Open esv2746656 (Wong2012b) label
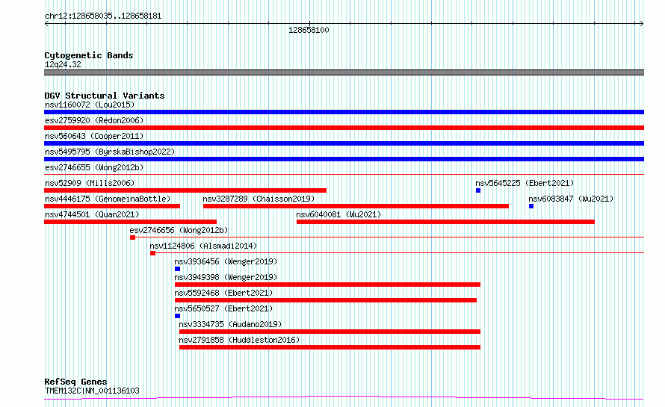 (x=179, y=230)
